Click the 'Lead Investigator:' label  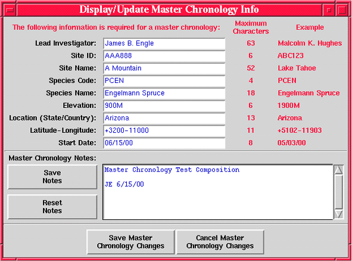(x=66, y=43)
